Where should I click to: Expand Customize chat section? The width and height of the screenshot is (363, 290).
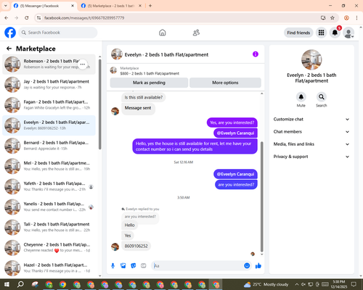tap(311, 119)
